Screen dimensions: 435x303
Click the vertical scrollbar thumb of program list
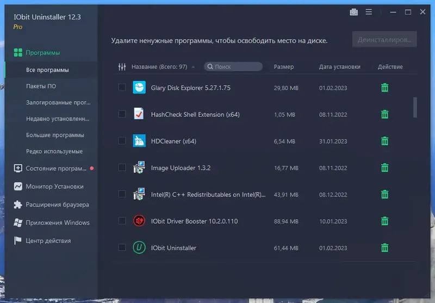point(415,107)
